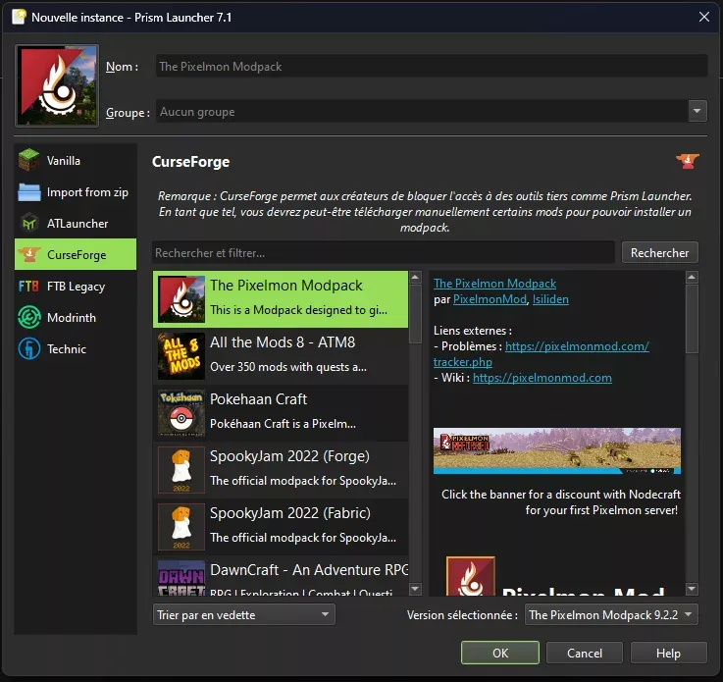
Task: Click The Pixelmon Modpack thumbnail in list
Action: pyautogui.click(x=181, y=299)
